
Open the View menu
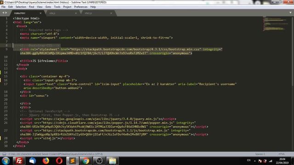pyautogui.click(x=40, y=7)
